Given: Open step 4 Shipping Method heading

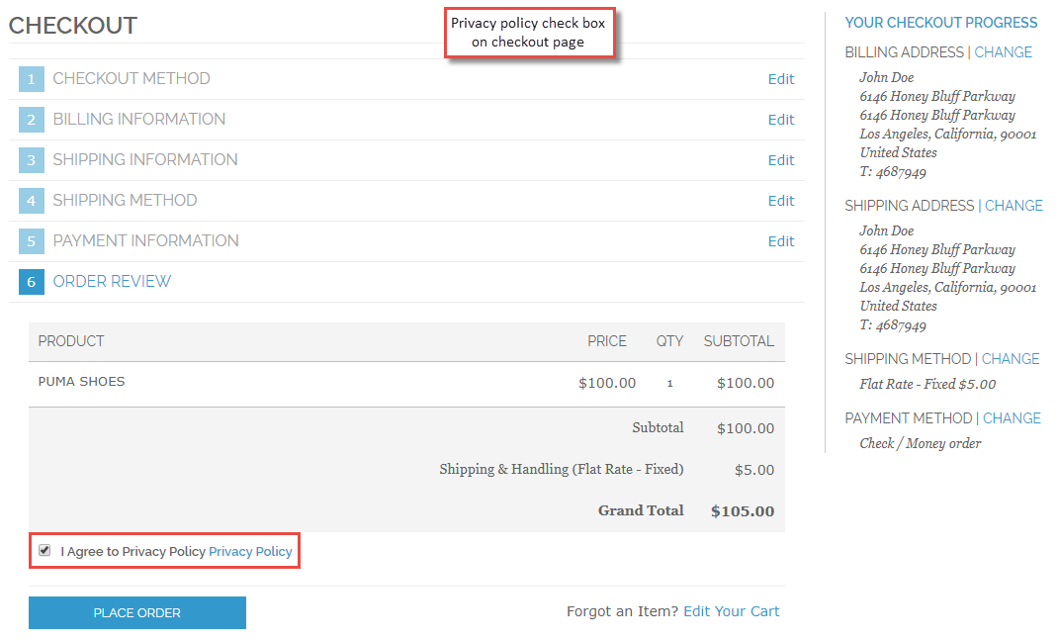Looking at the screenshot, I should point(125,200).
